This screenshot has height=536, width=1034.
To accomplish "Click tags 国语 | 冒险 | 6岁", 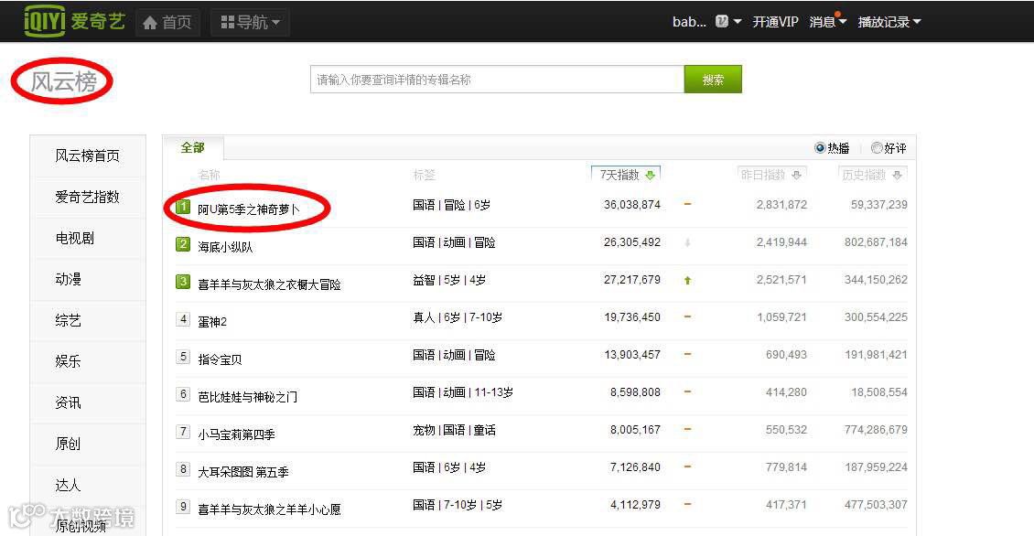I will 452,205.
